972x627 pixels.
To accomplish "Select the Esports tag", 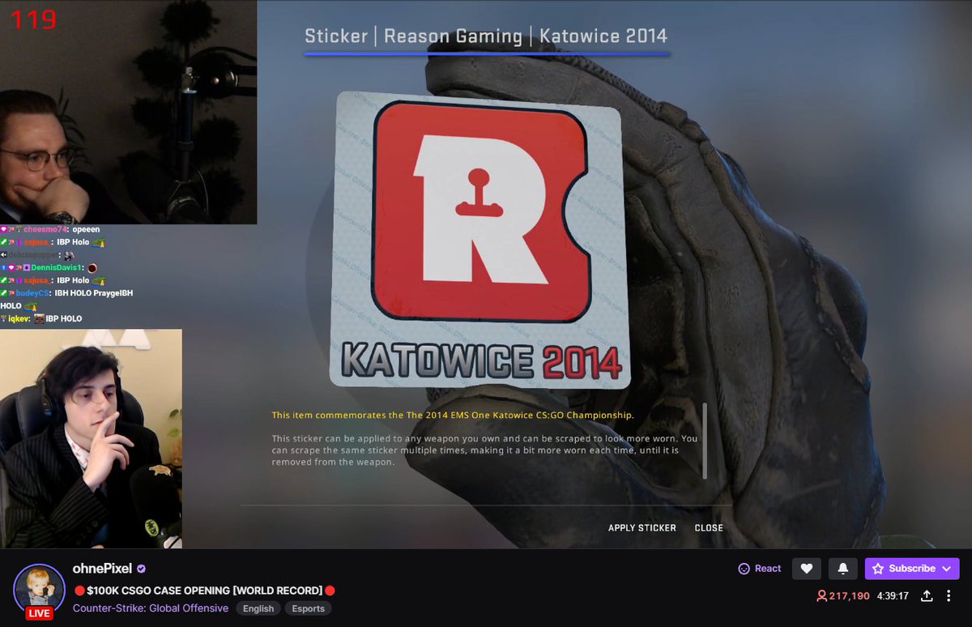I will click(309, 608).
